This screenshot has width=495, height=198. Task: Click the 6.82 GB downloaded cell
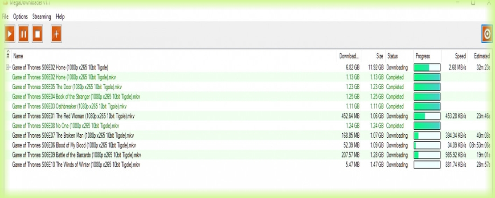(x=352, y=67)
